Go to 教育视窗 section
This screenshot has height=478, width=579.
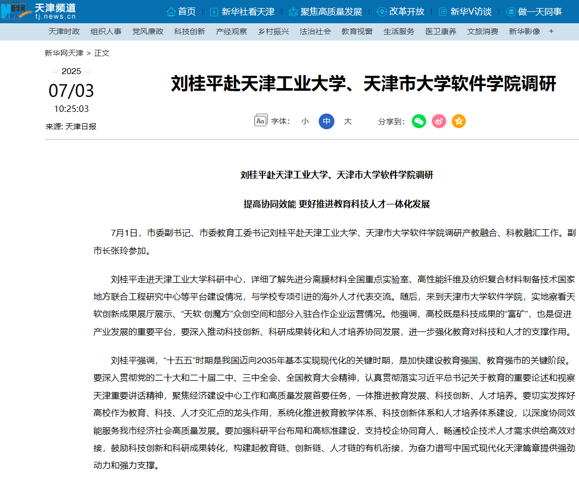pos(357,31)
